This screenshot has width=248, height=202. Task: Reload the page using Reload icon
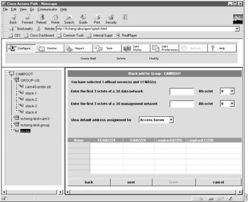click(41, 19)
